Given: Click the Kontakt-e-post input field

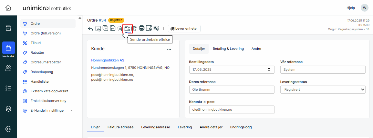Looking at the screenshot, I should coord(232,109).
